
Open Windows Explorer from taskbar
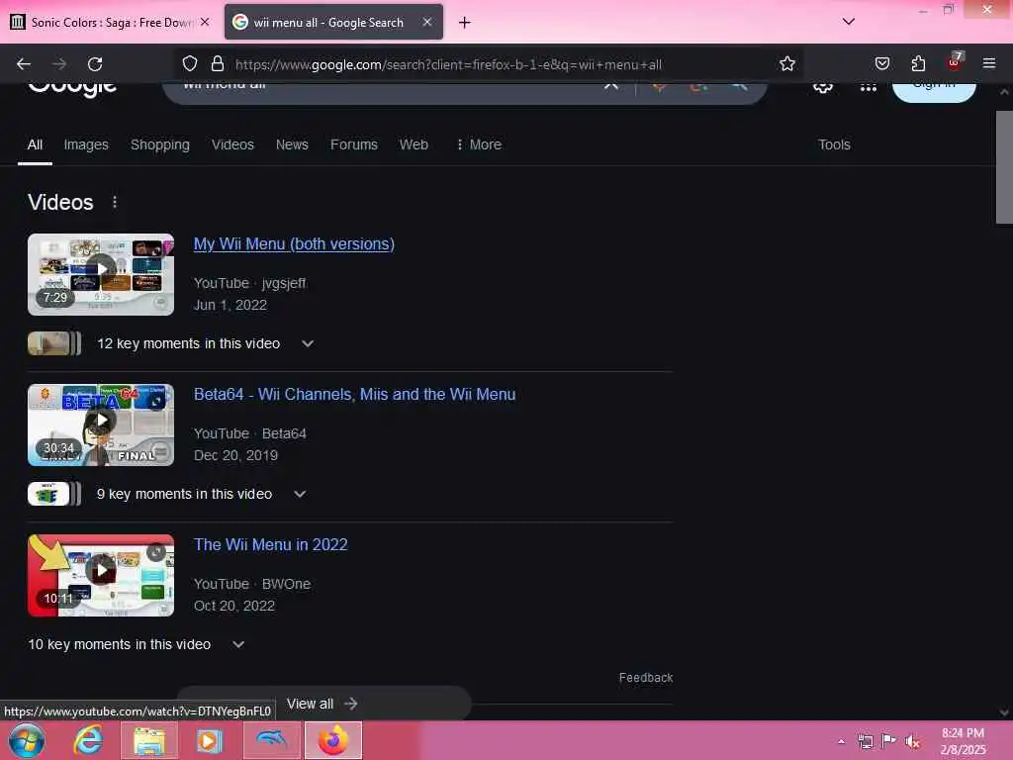tap(149, 740)
